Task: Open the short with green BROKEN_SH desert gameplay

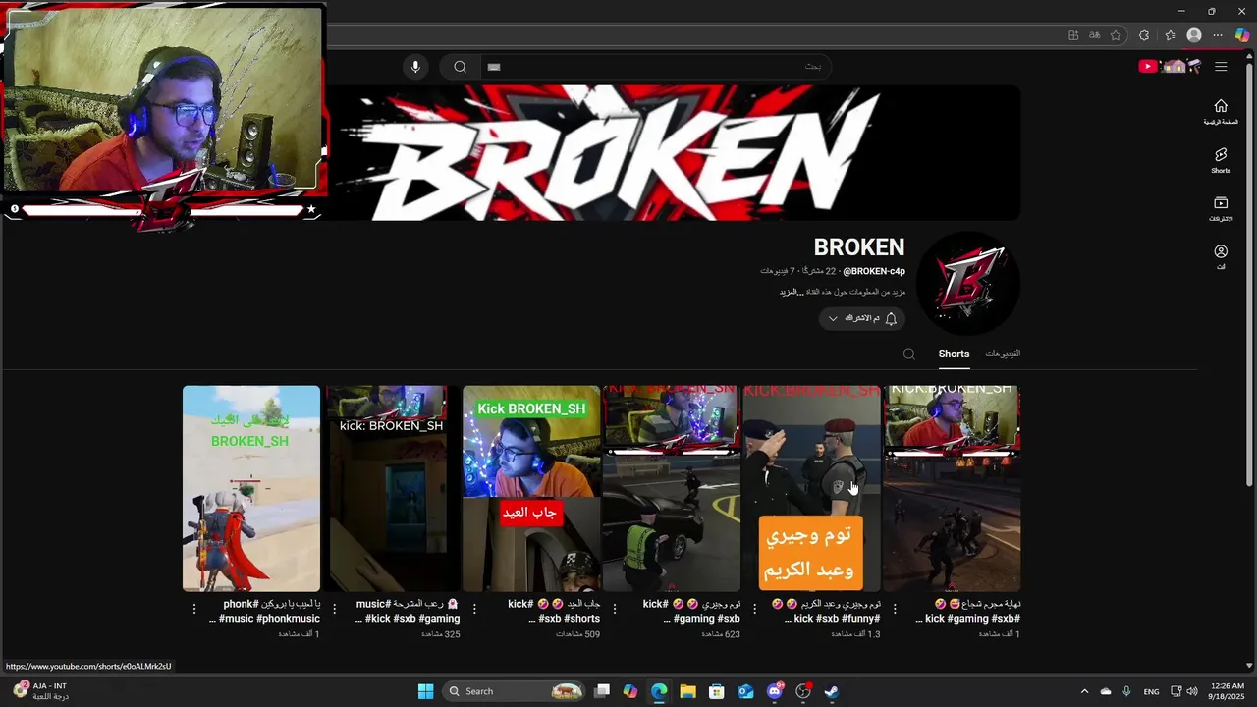Action: coord(251,488)
